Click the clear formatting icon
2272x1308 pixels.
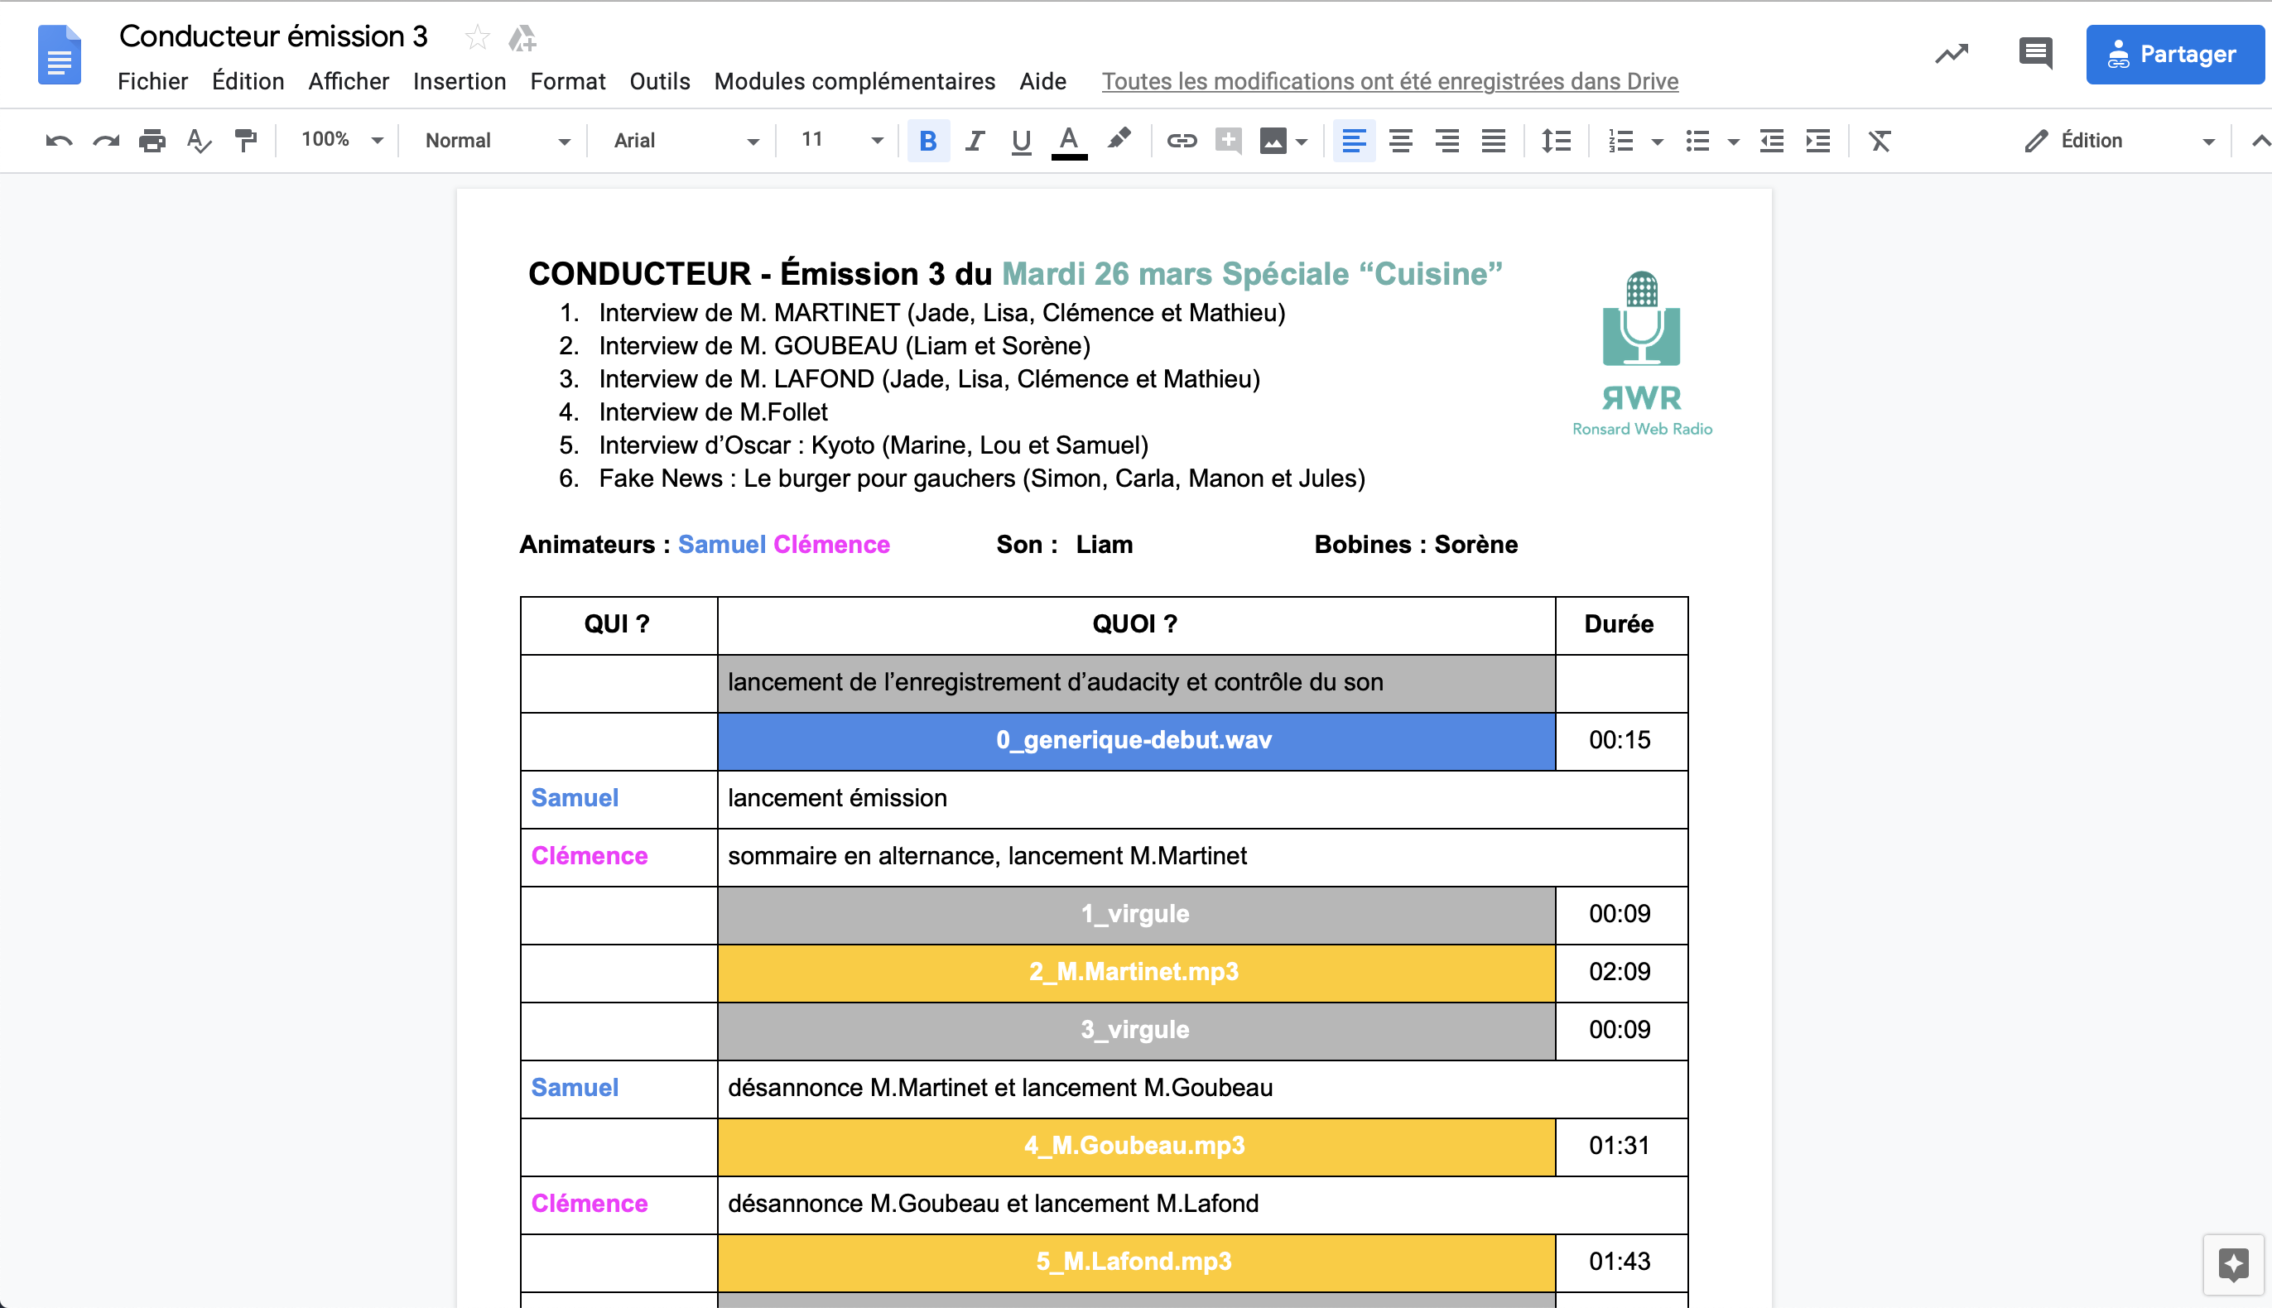pyautogui.click(x=1880, y=141)
